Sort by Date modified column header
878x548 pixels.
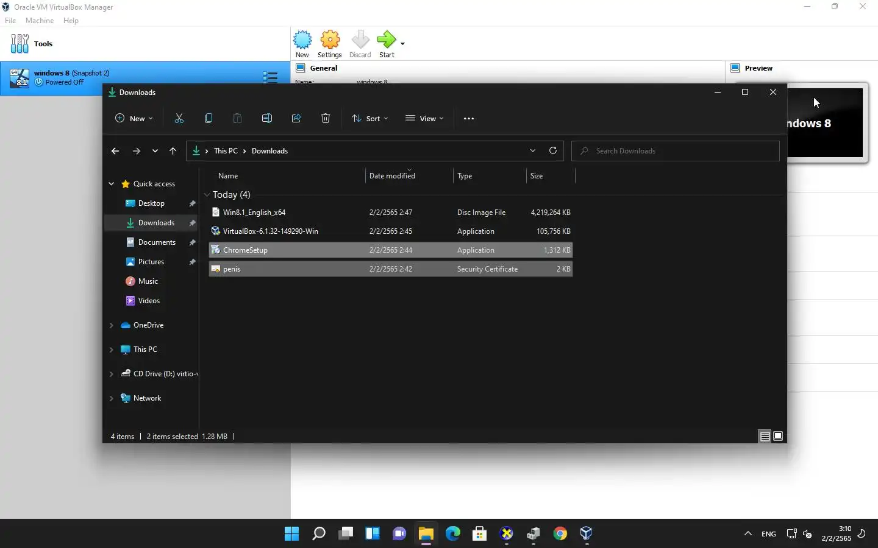(409, 176)
